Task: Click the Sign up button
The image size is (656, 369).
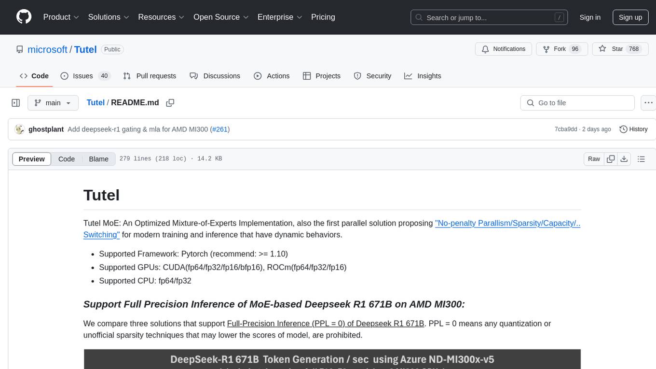Action: coord(630,17)
